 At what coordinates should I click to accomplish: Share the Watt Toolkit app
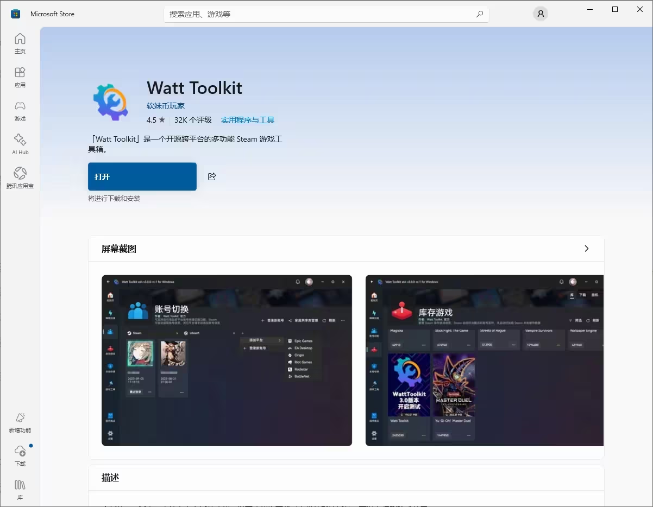click(x=212, y=176)
